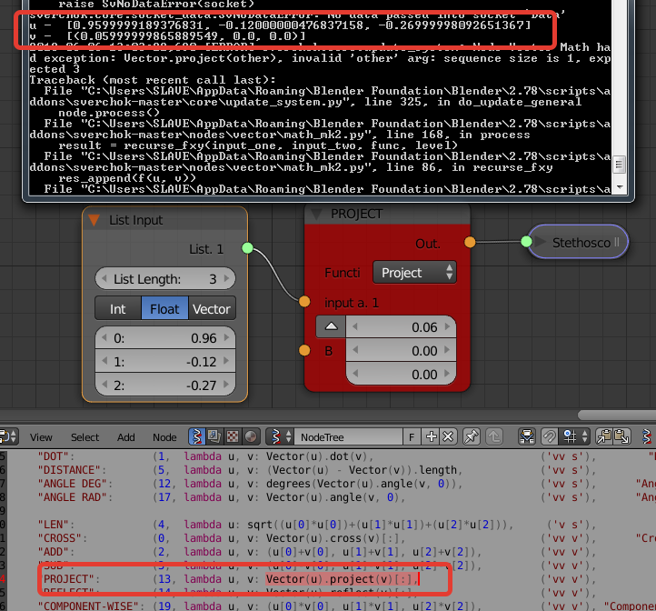Open the Node menu
Screen dimensions: 656x611
click(x=164, y=437)
